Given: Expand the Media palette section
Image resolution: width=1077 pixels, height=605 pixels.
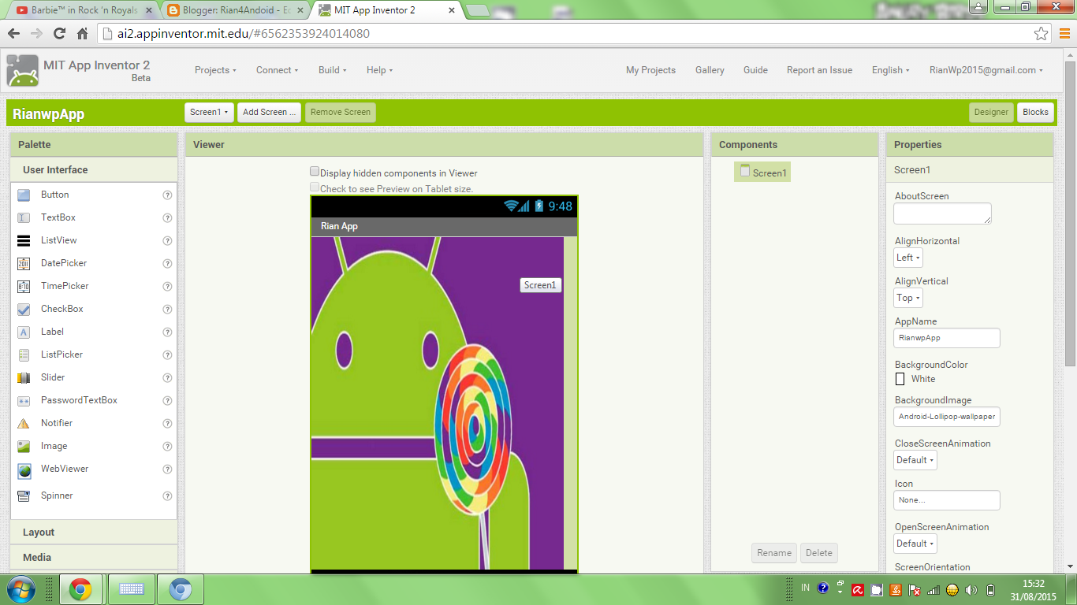Looking at the screenshot, I should [94, 558].
